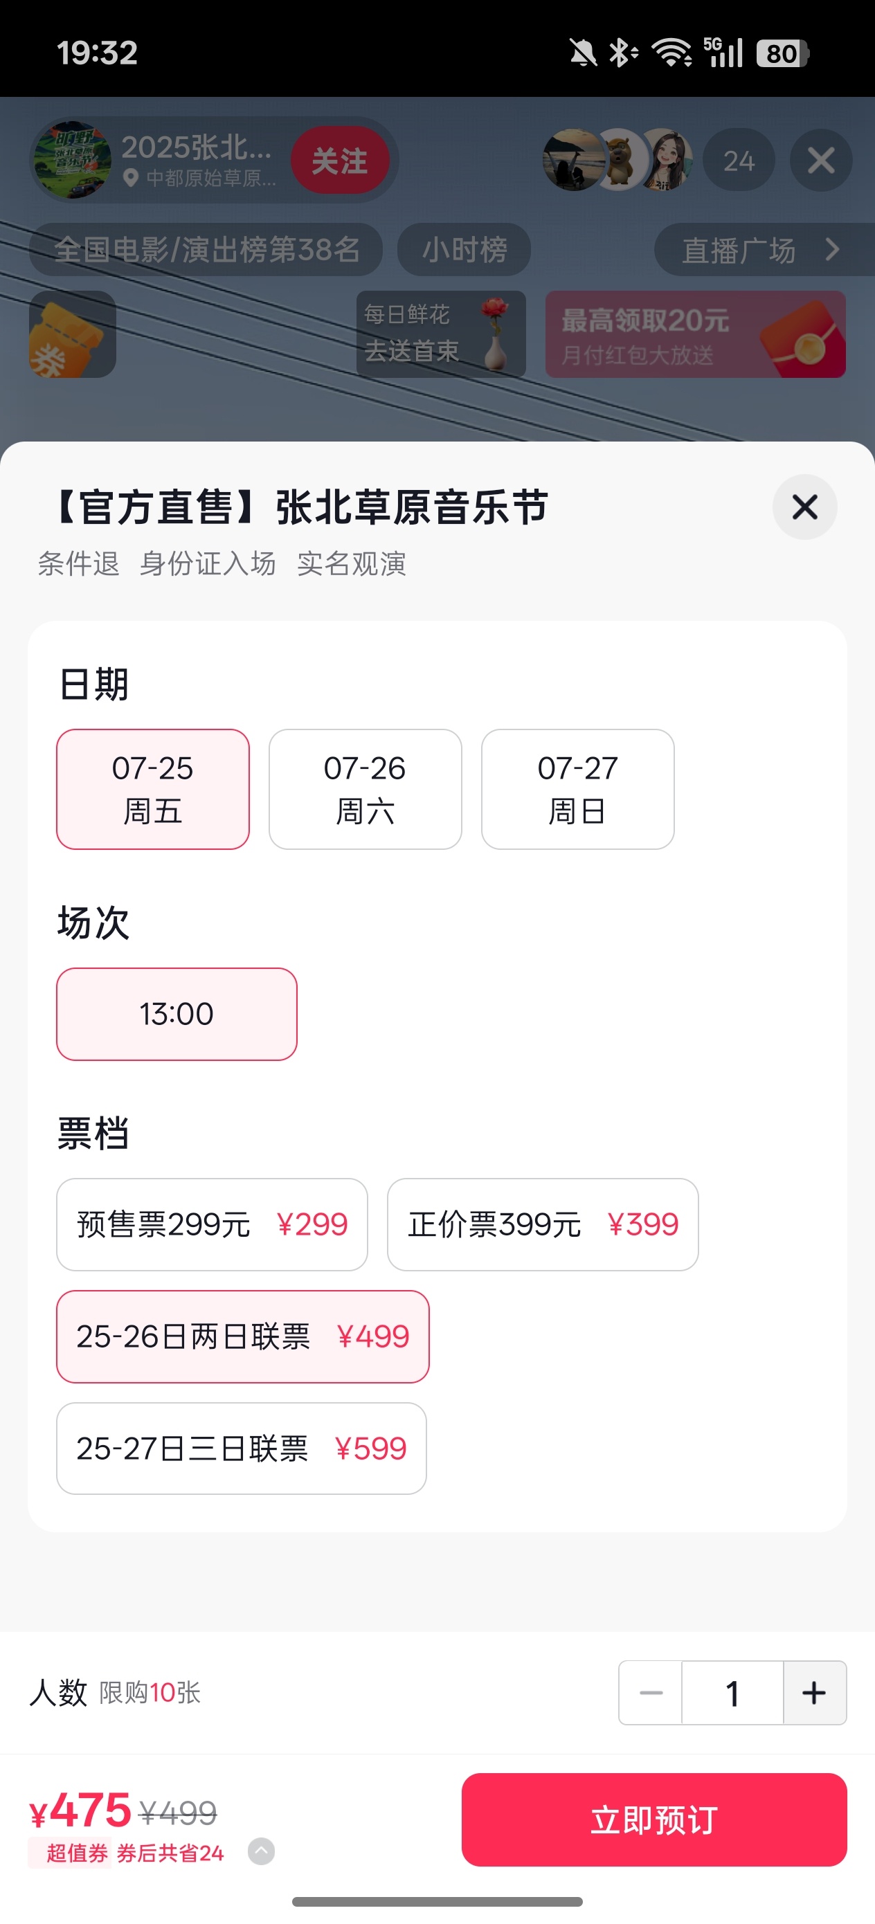Decrease ticket quantity with minus

pos(651,1694)
